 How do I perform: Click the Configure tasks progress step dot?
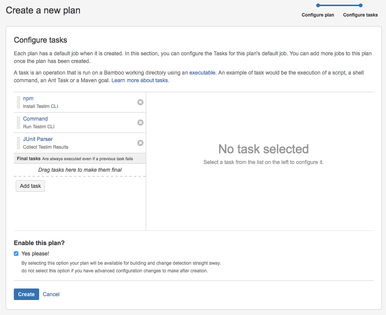pos(360,5)
